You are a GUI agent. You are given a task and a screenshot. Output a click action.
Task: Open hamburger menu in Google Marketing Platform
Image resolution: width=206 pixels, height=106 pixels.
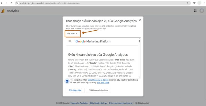(x=70, y=41)
